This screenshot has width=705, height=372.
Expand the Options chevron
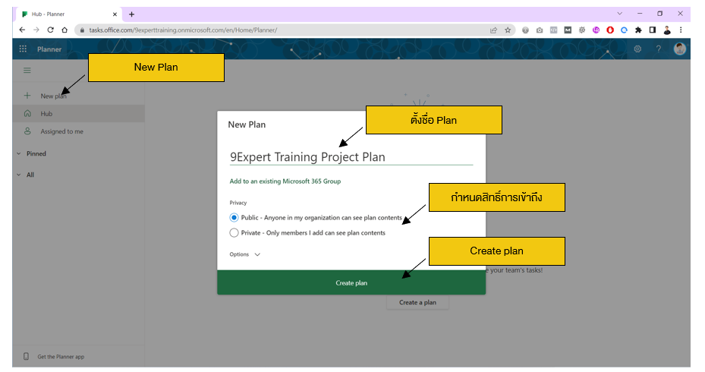click(x=257, y=255)
